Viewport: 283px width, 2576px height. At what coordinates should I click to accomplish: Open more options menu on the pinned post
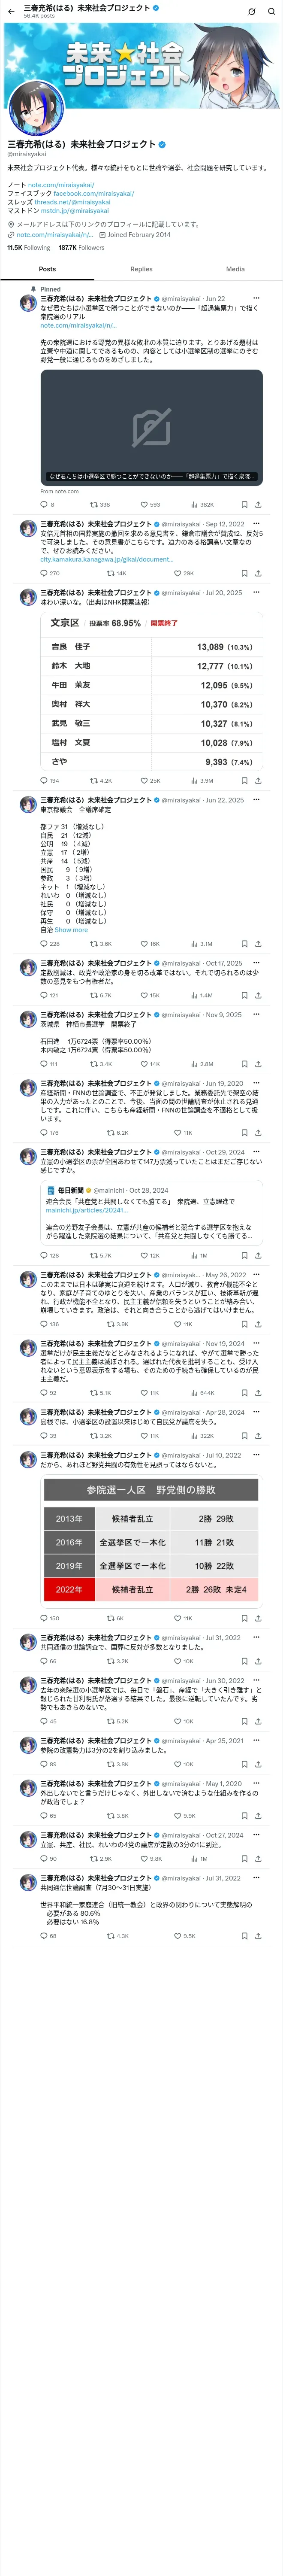coord(256,298)
